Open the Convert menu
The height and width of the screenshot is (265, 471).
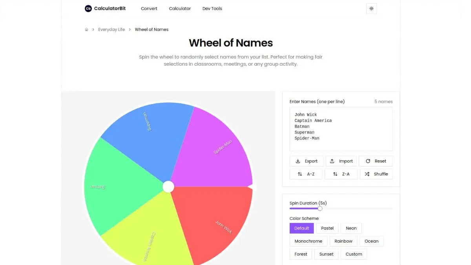pos(149,9)
